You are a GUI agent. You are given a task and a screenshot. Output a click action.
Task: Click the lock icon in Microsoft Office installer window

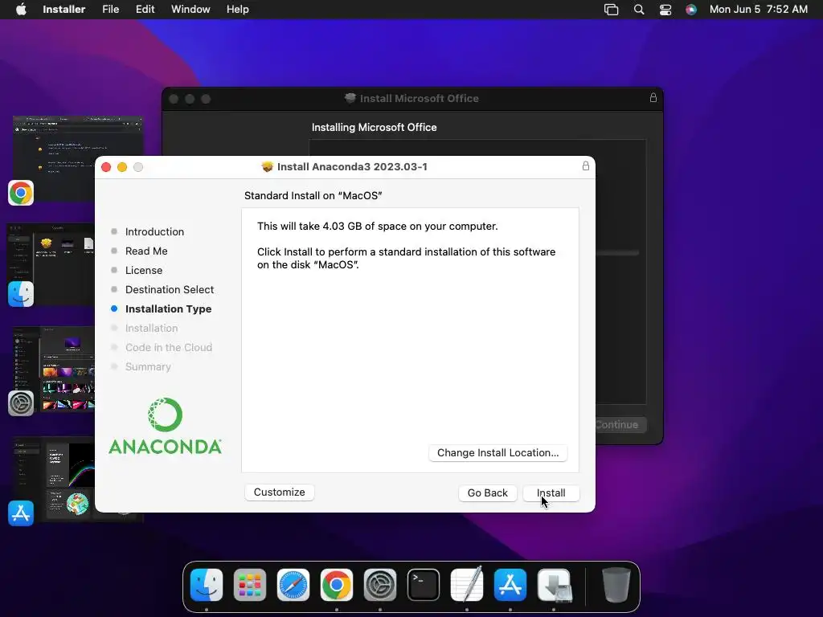(x=653, y=97)
